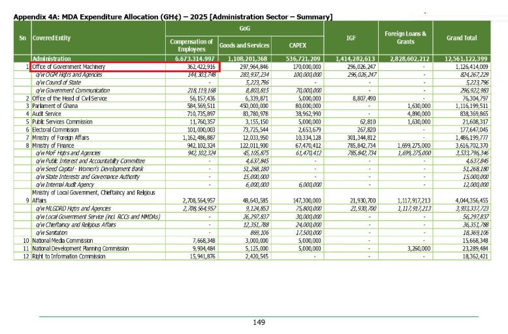Click the 'Grand Total' column header
This screenshot has height=334, width=508.
[x=462, y=38]
